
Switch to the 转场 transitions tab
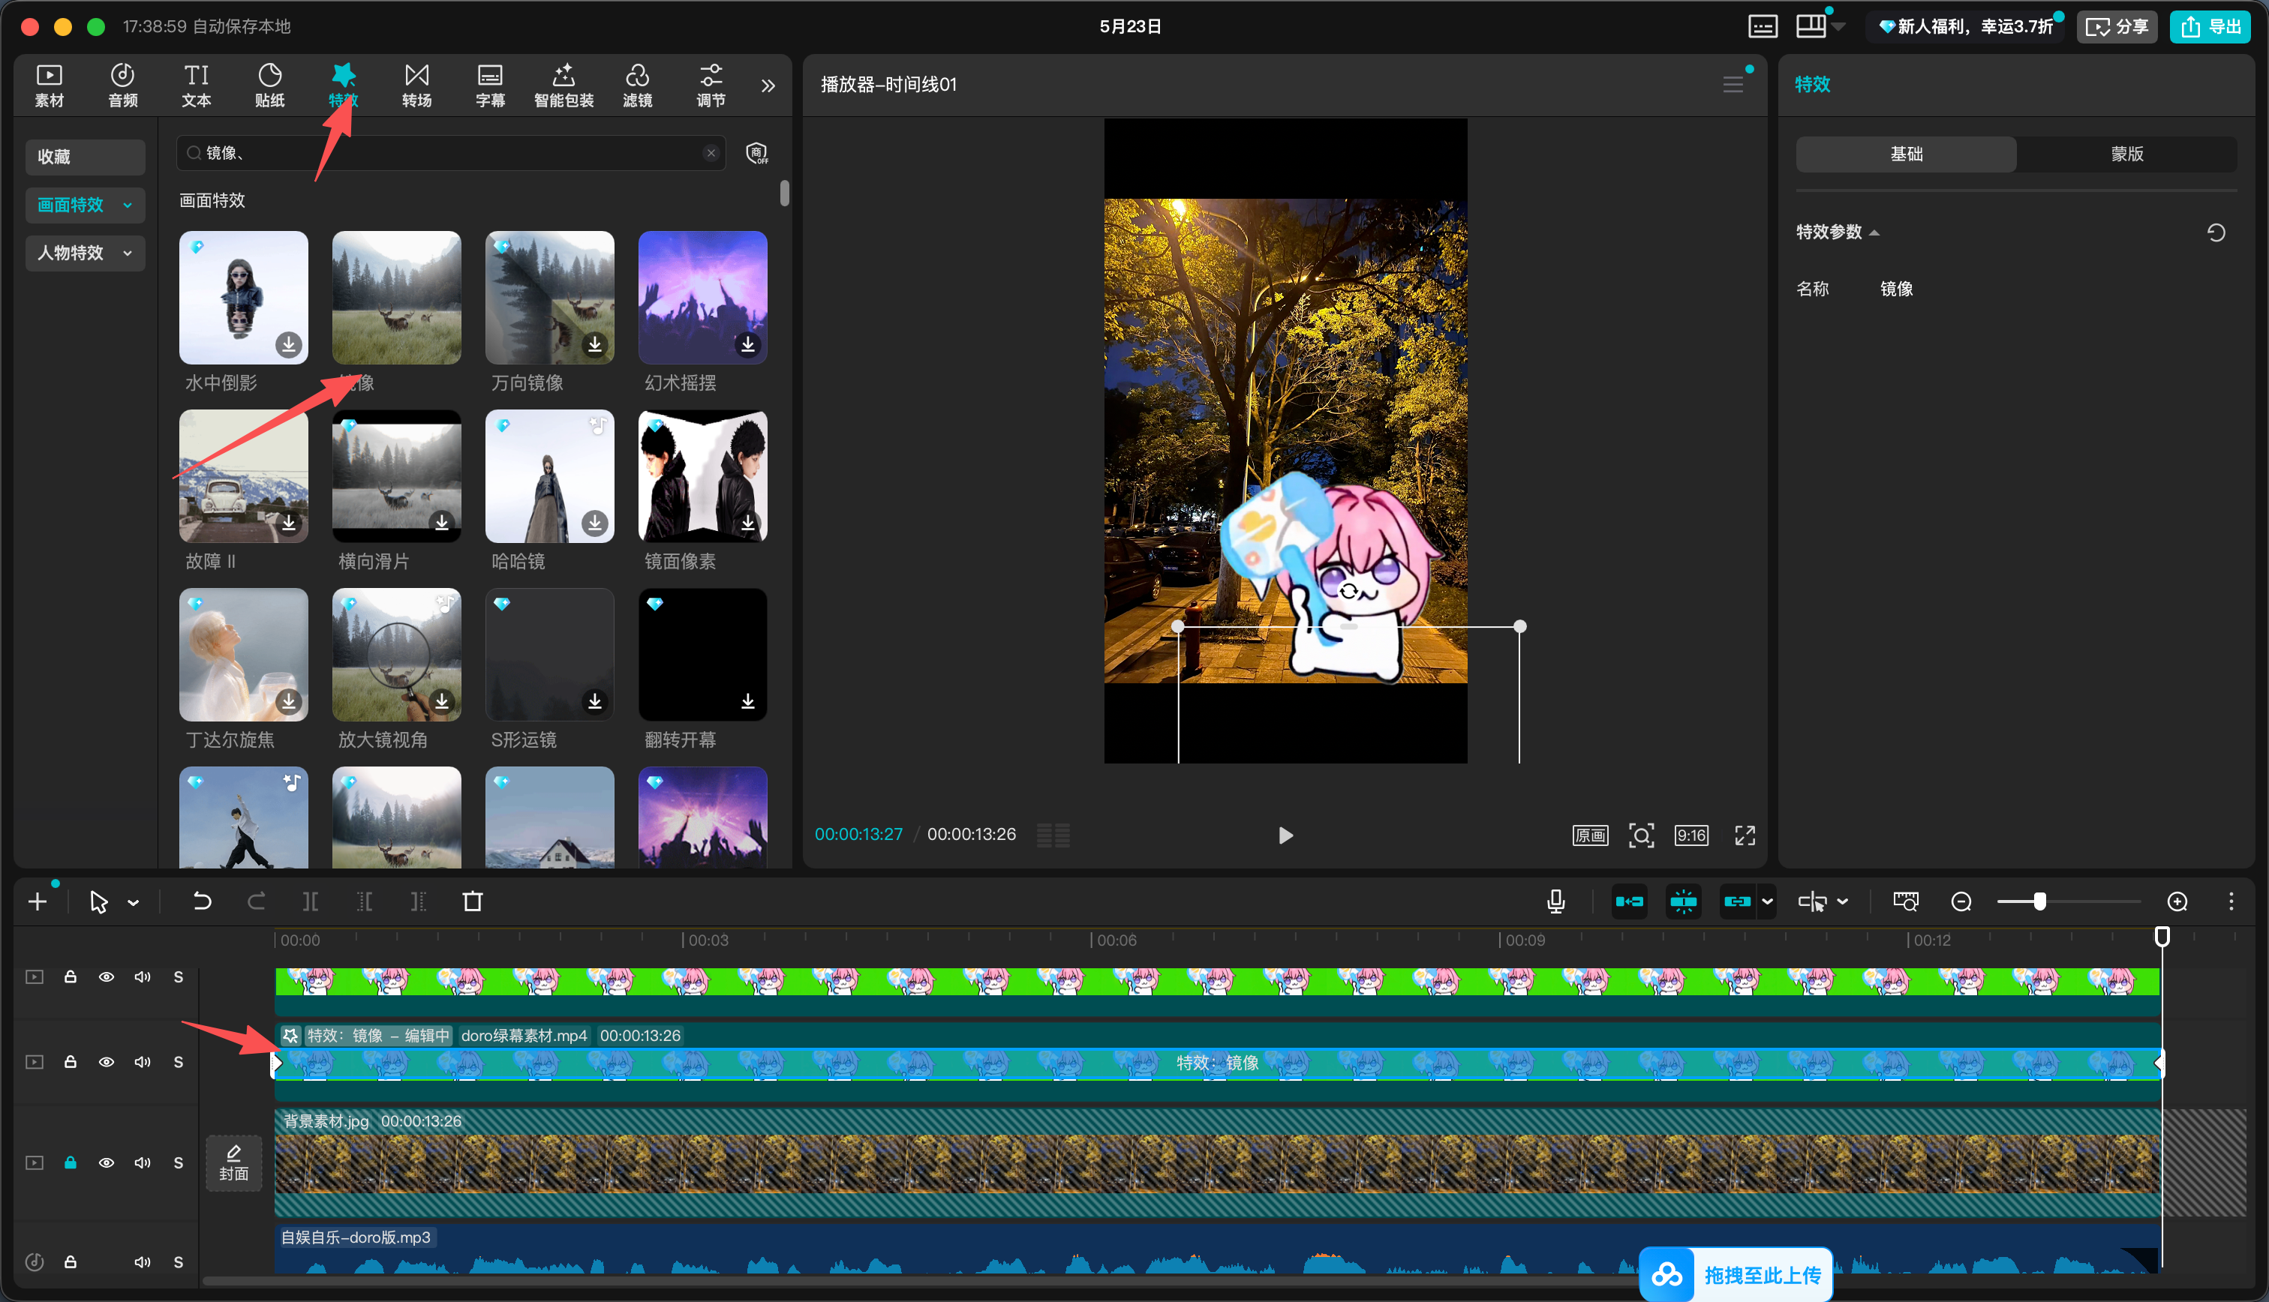[x=416, y=85]
